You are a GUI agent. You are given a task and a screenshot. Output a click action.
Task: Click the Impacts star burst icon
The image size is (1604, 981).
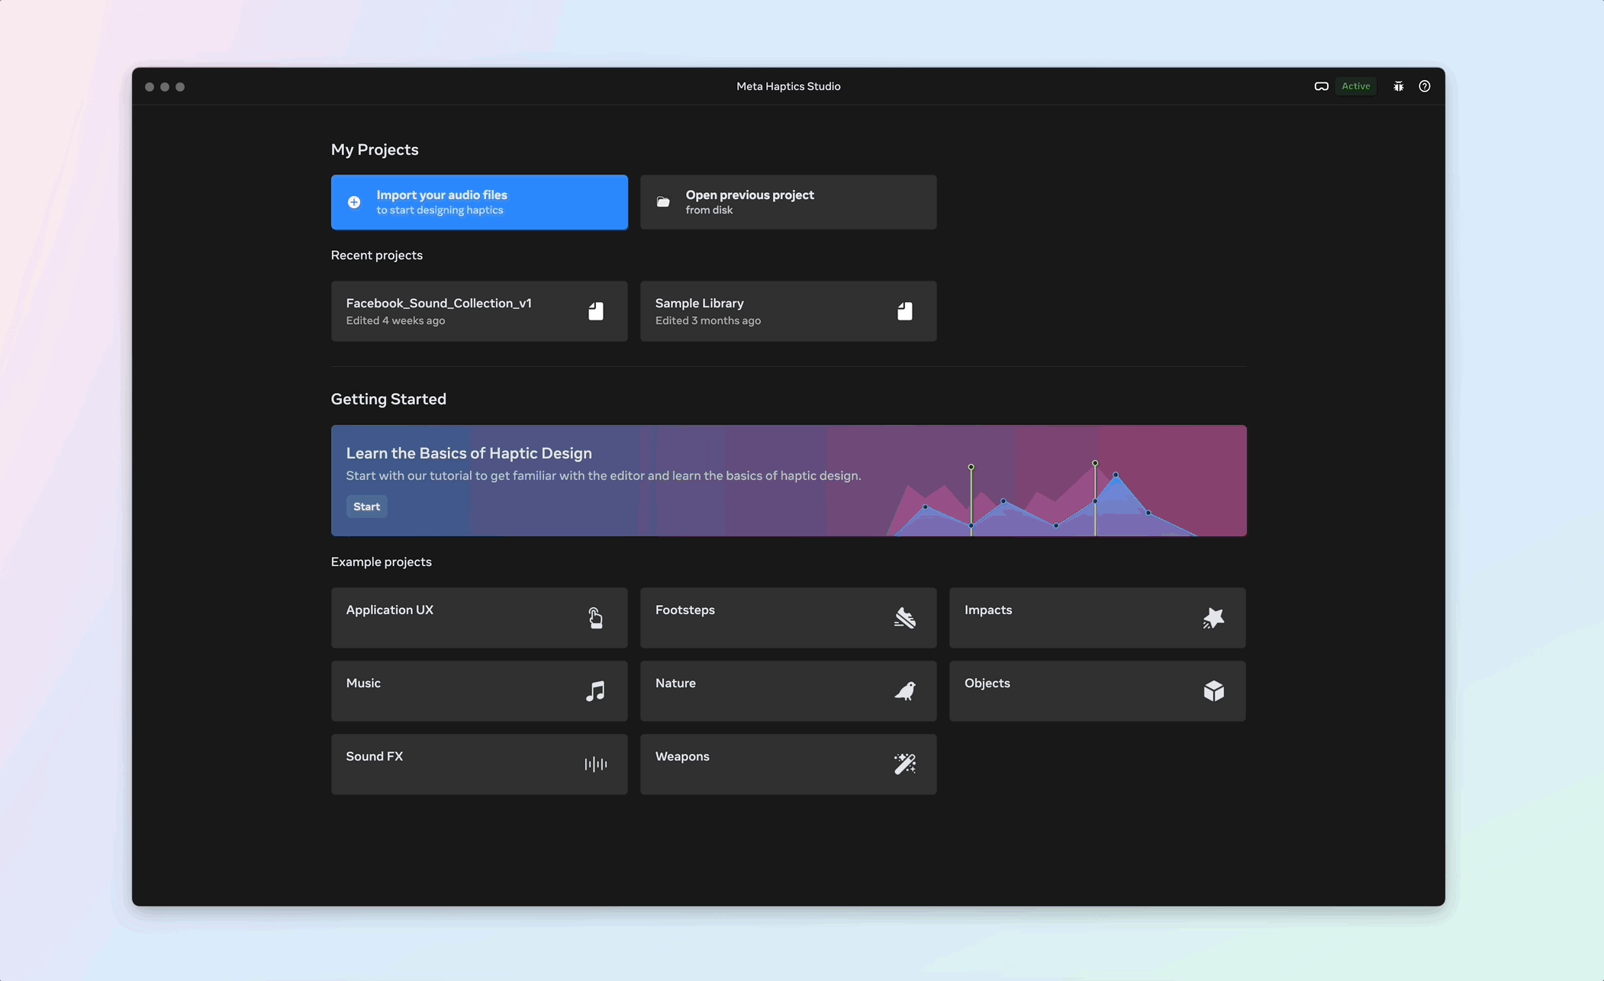[1213, 617]
